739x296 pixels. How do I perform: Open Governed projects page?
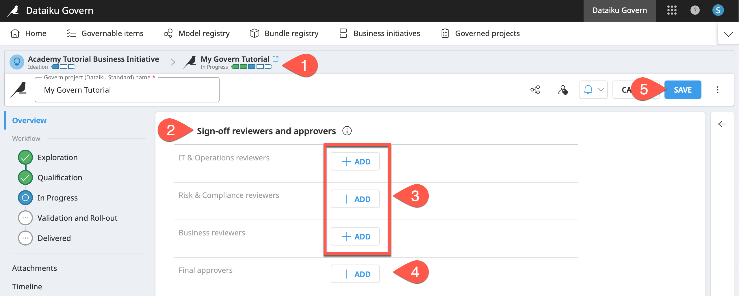tap(480, 33)
